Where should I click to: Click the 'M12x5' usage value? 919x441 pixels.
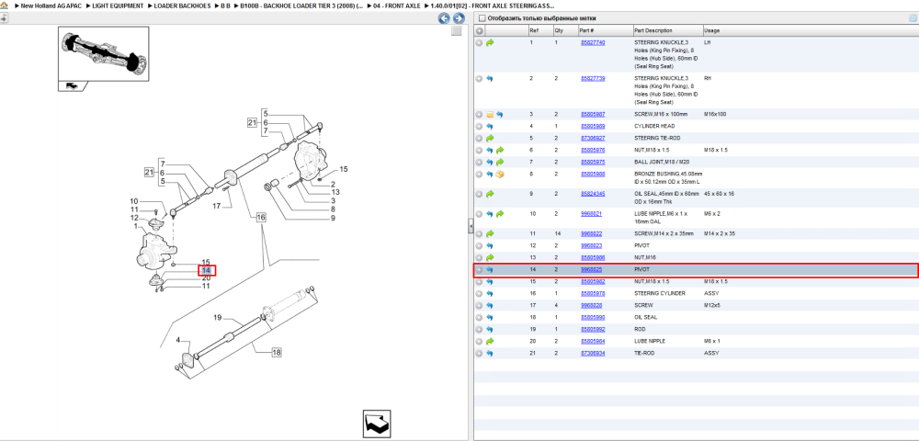(711, 305)
